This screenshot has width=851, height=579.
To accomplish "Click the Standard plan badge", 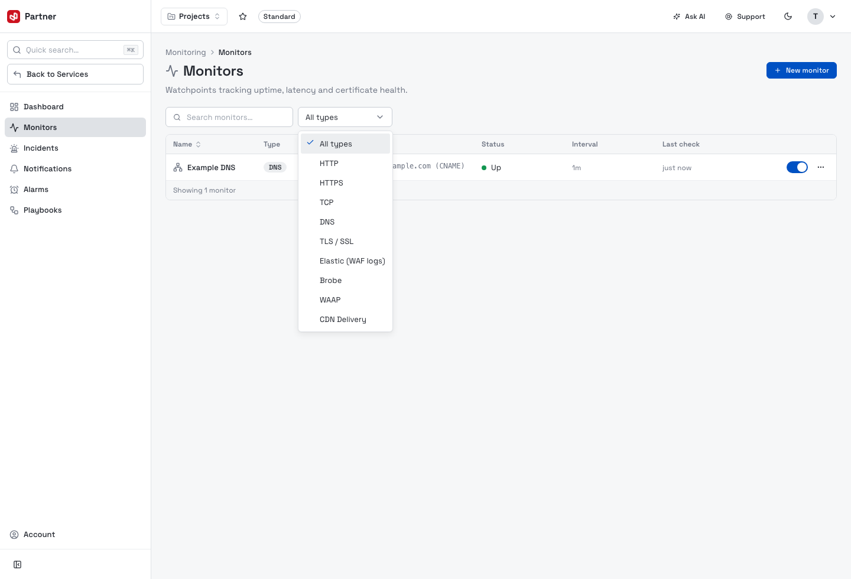I will 280,17.
